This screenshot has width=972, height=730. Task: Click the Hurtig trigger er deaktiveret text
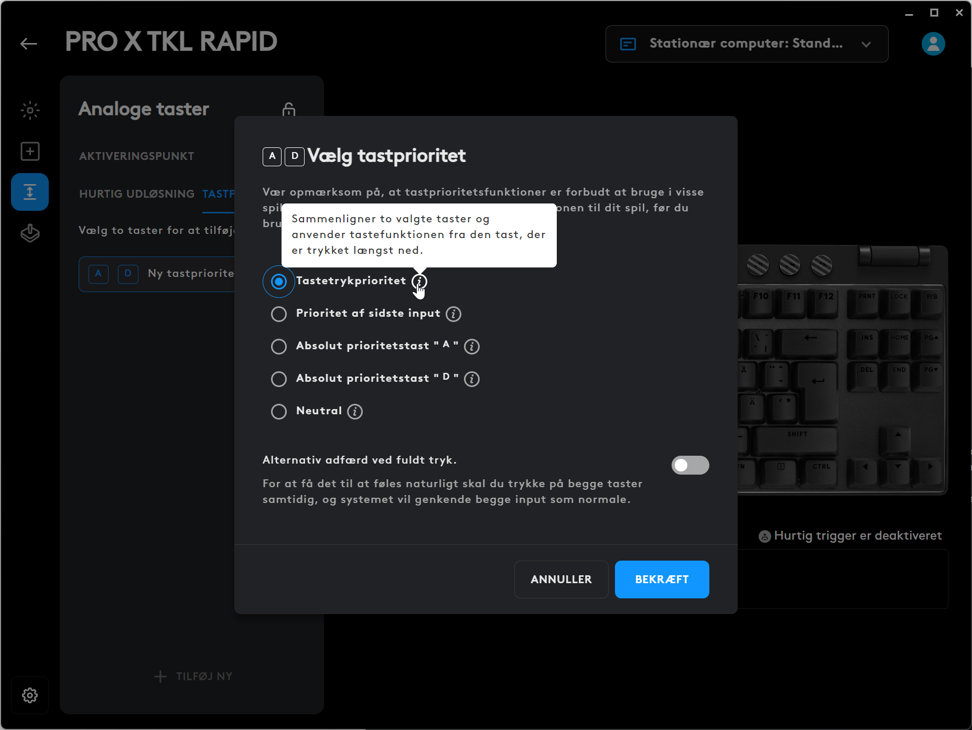858,536
